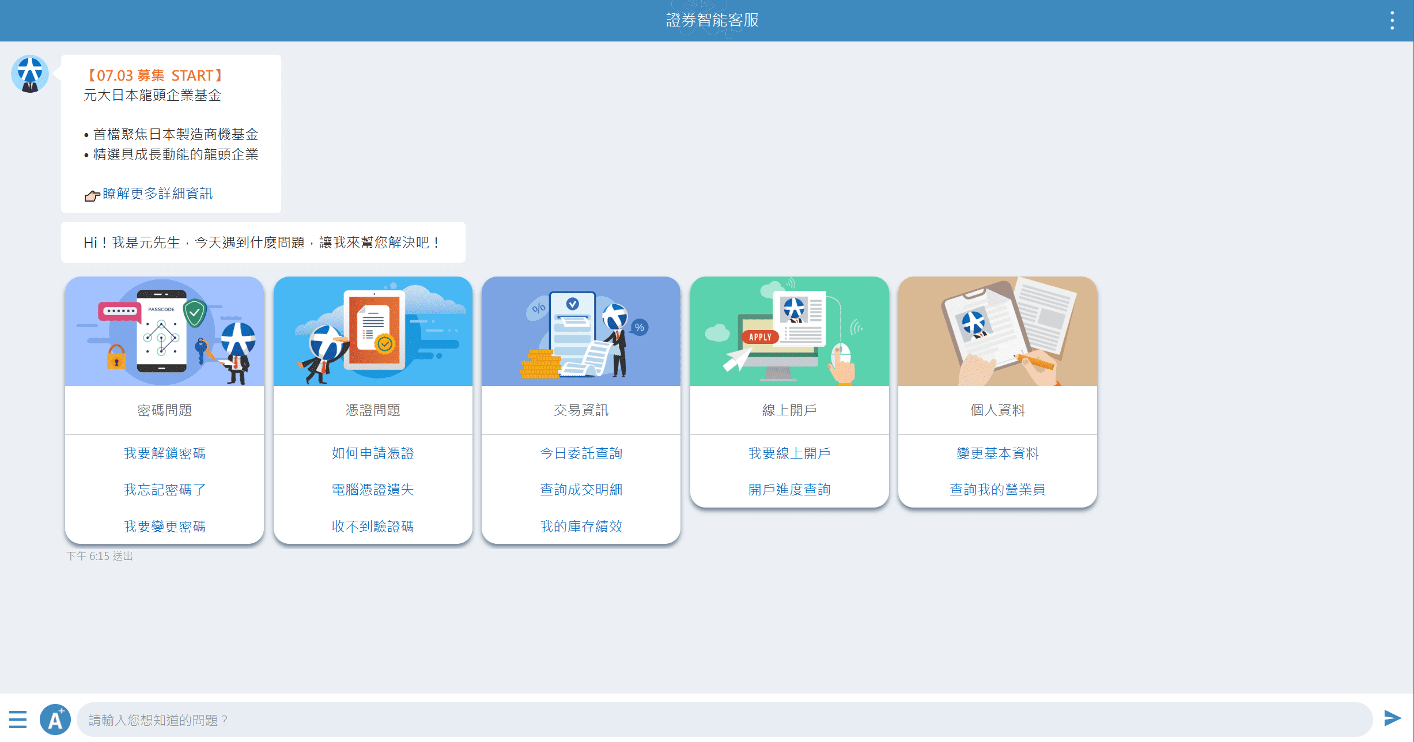Image resolution: width=1414 pixels, height=742 pixels.
Task: Click the 線上開戶 card image
Action: click(x=789, y=331)
